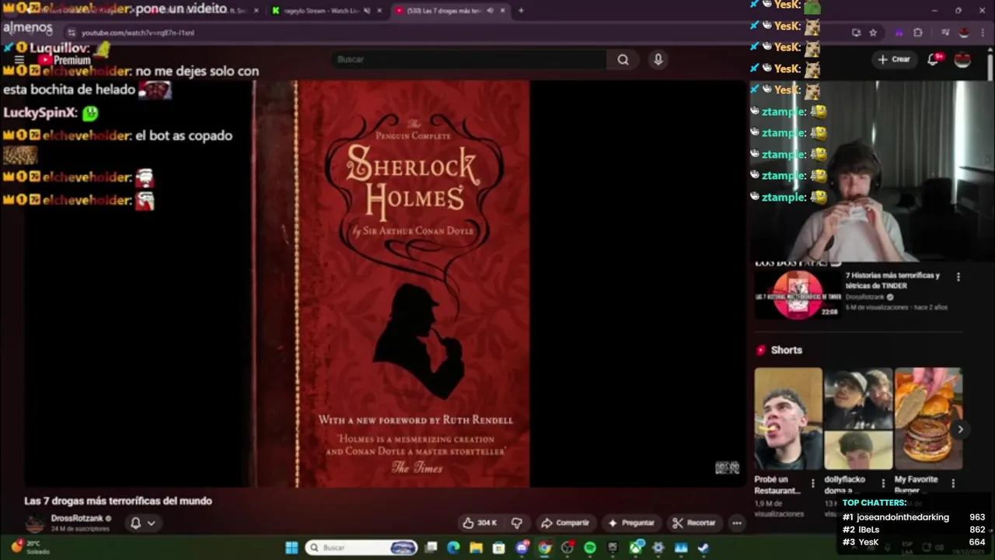Open Discord from taskbar
995x560 pixels.
click(x=522, y=548)
